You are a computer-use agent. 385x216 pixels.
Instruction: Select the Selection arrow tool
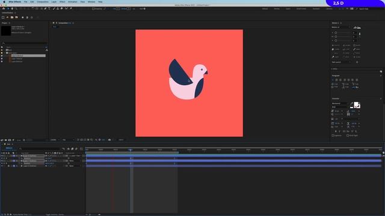point(8,8)
